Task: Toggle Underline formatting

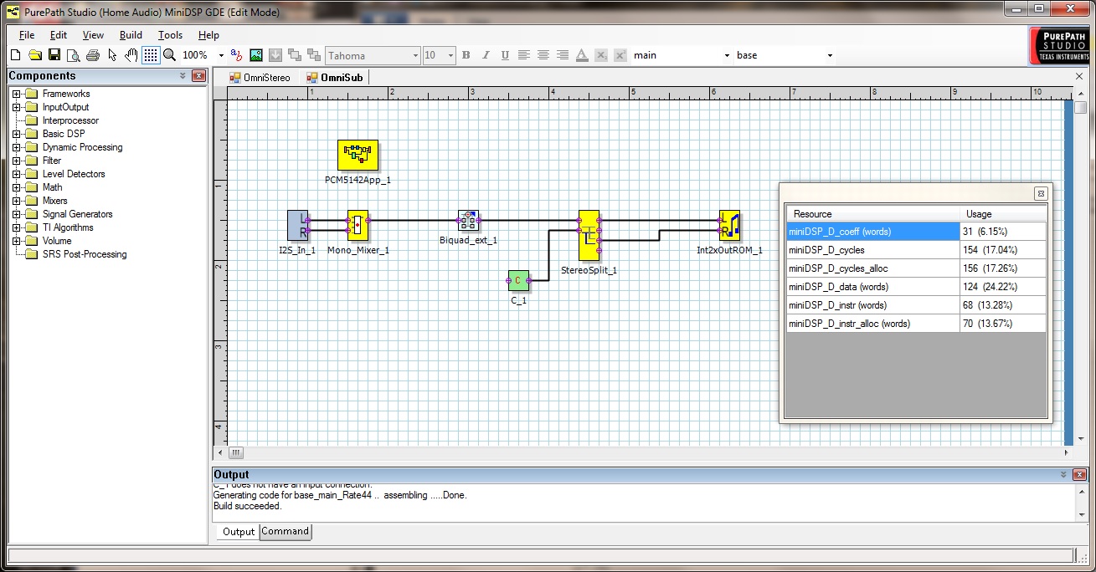Action: [505, 55]
